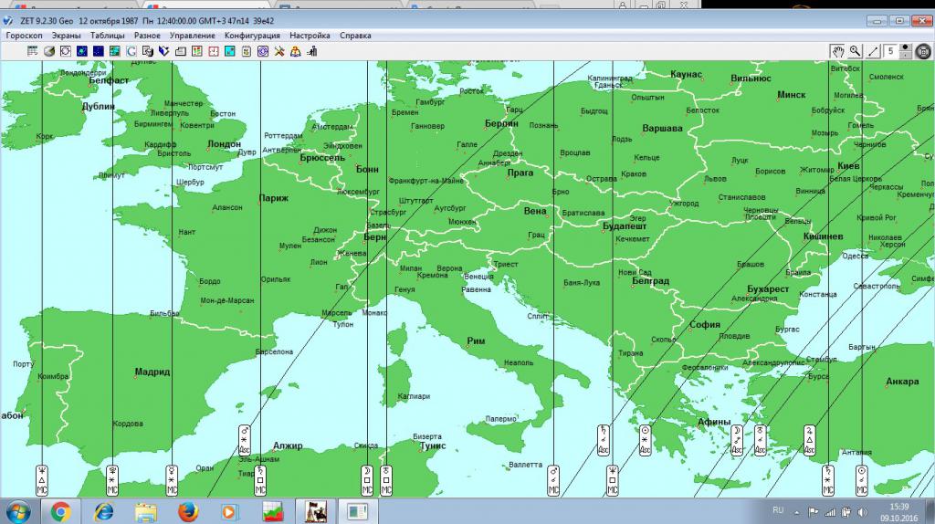
Task: Click the Saturn Asc line label
Action: pyautogui.click(x=603, y=440)
